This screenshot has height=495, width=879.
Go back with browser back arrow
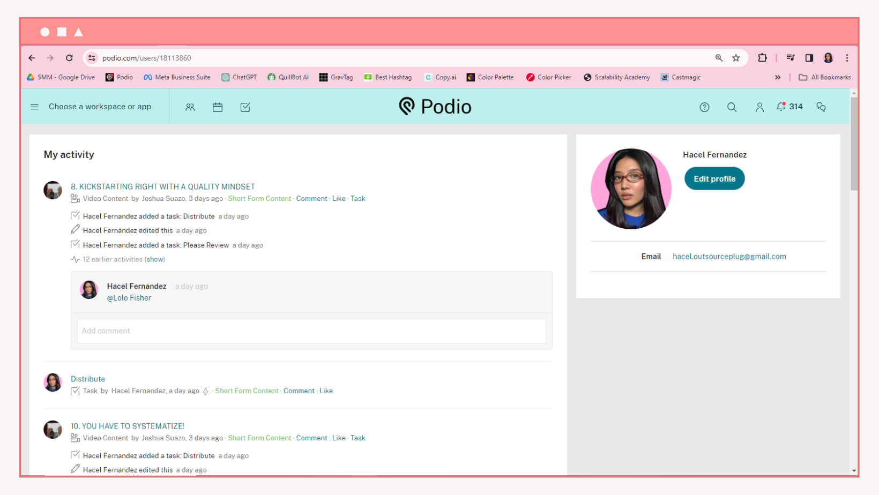[32, 58]
